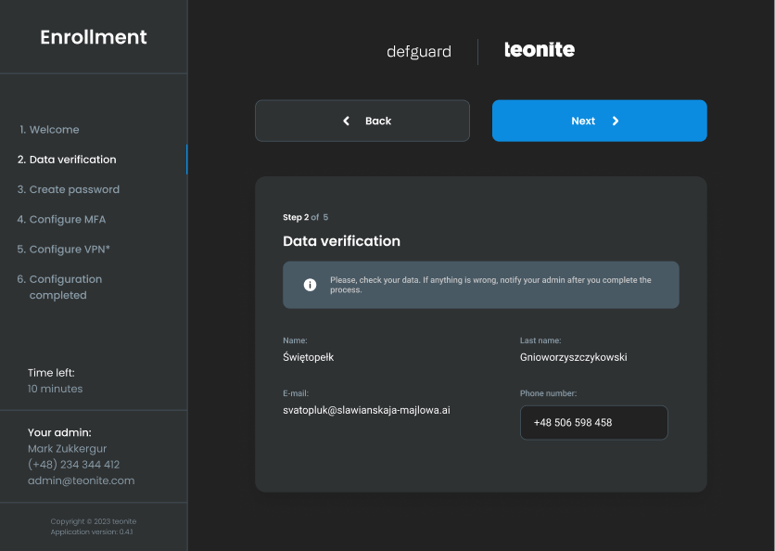Click the e-mail value svatopluk@slawianskaja-majlowa.ai
The height and width of the screenshot is (551, 775).
pos(366,409)
